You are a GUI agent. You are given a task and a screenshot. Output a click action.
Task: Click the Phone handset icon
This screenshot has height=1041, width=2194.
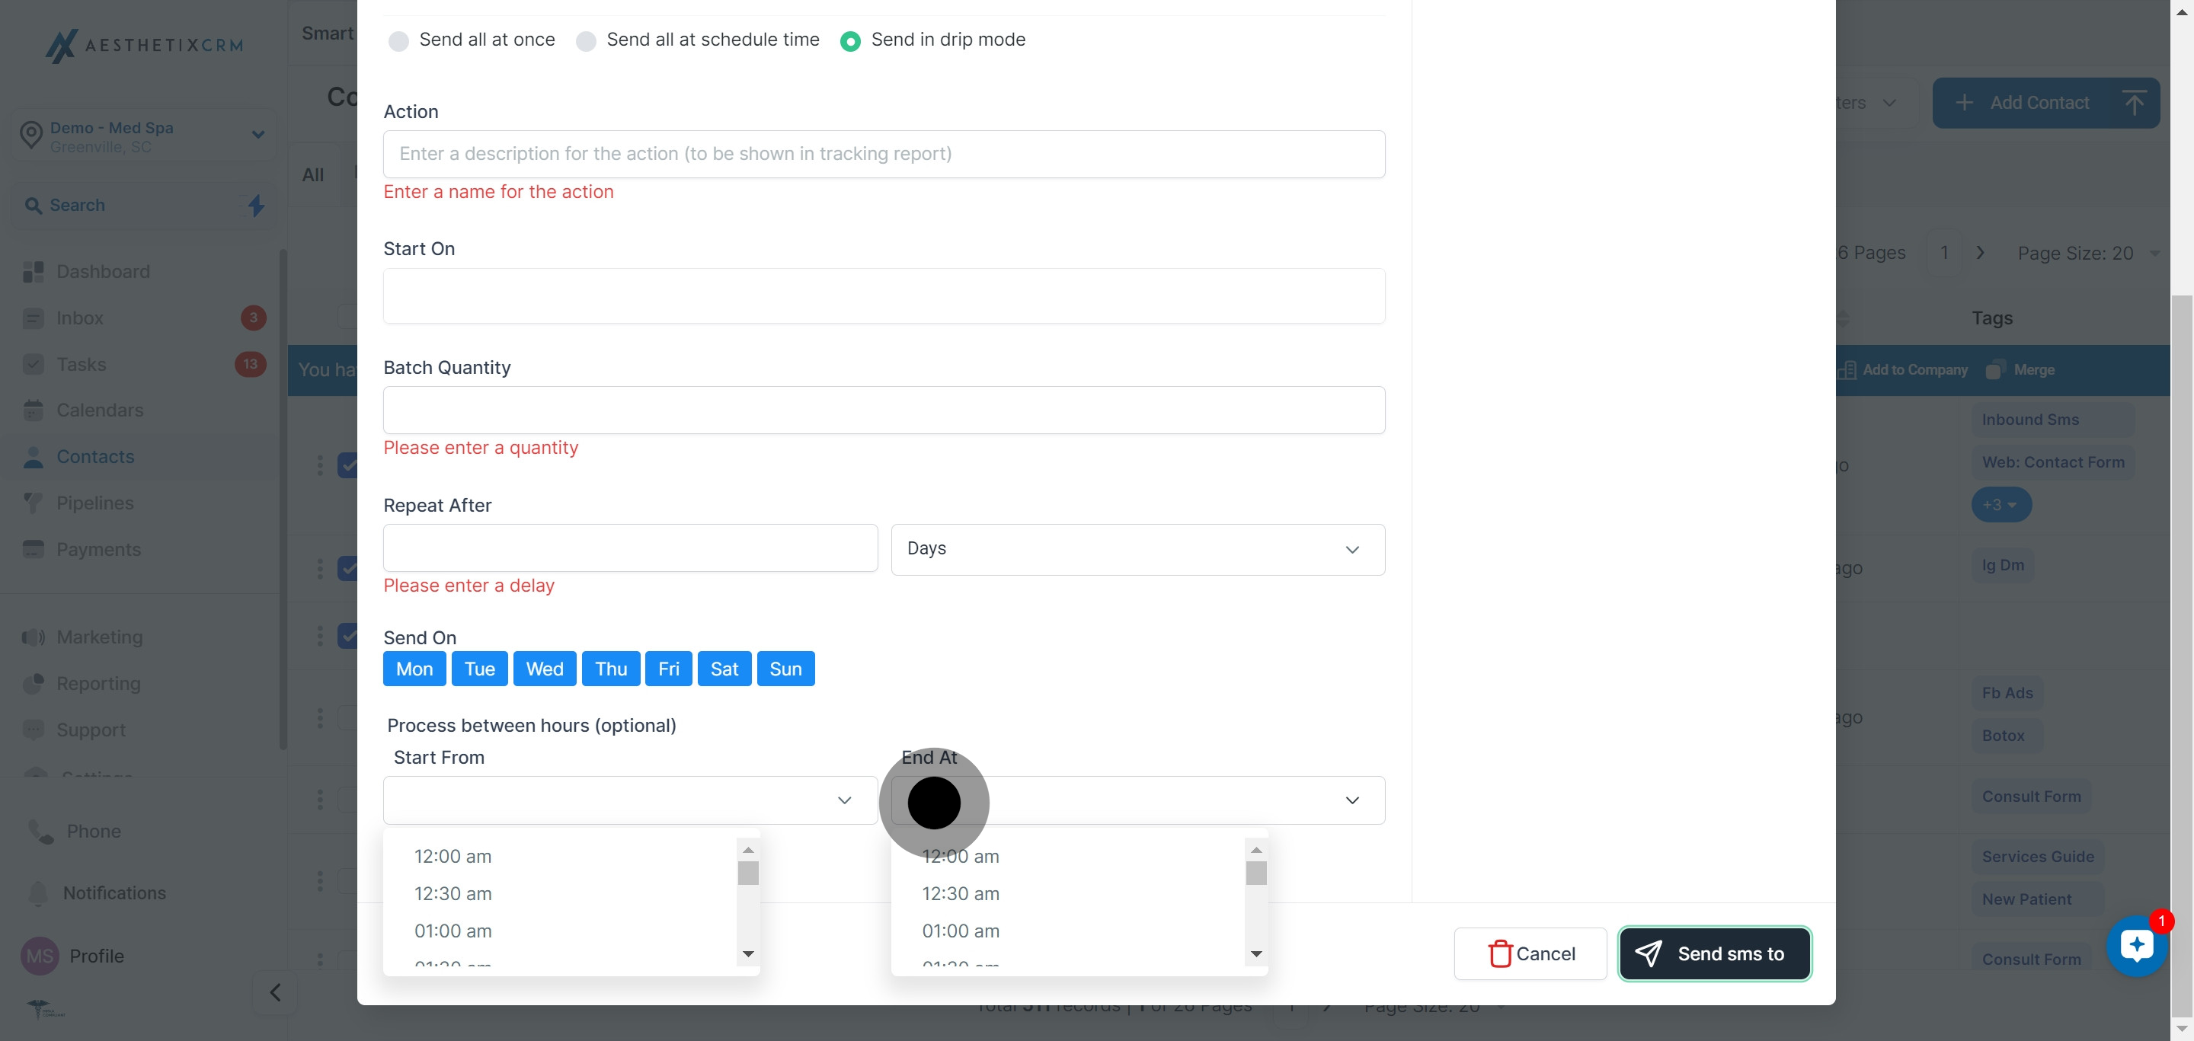[40, 831]
